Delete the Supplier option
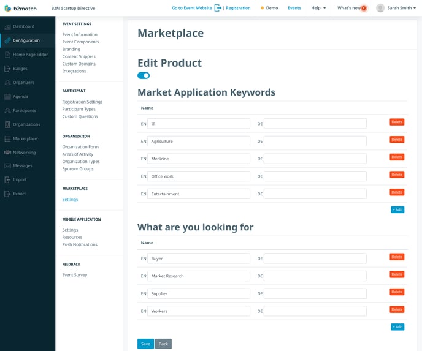 click(397, 292)
